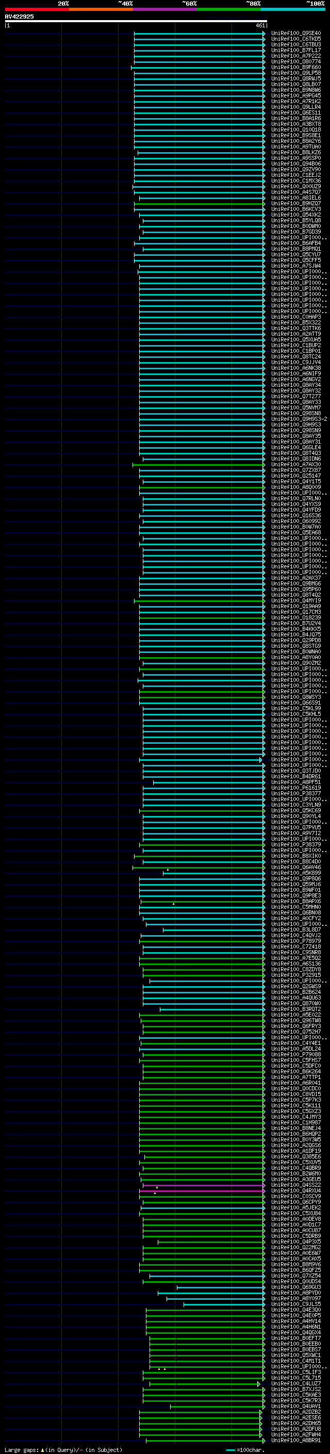Image resolution: width=330 pixels, height=1454 pixels.
Task: Open hit UniRef100_P78979
Action: pos(295,941)
